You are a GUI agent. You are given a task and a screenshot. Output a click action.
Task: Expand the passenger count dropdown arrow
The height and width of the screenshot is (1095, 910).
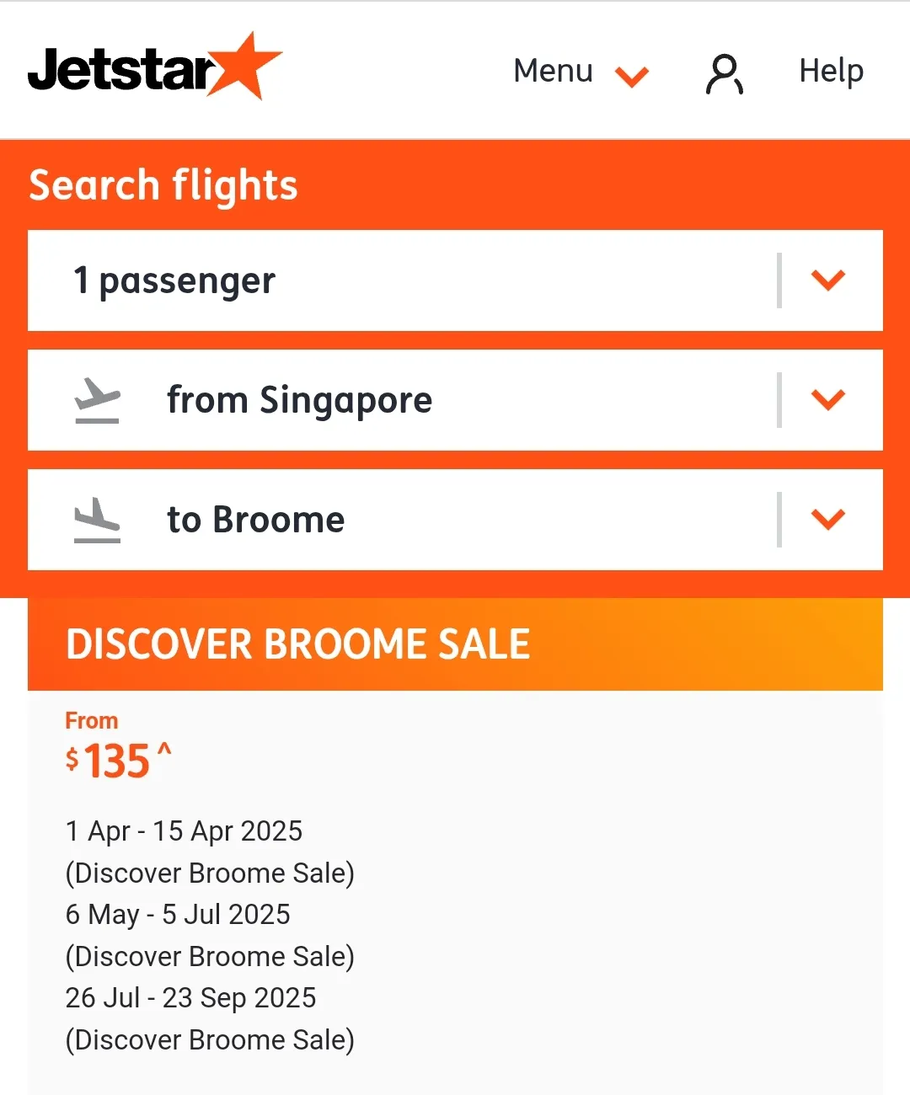827,280
